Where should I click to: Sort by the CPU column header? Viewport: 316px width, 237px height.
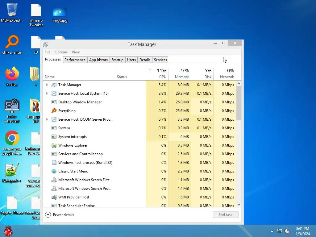tap(157, 74)
